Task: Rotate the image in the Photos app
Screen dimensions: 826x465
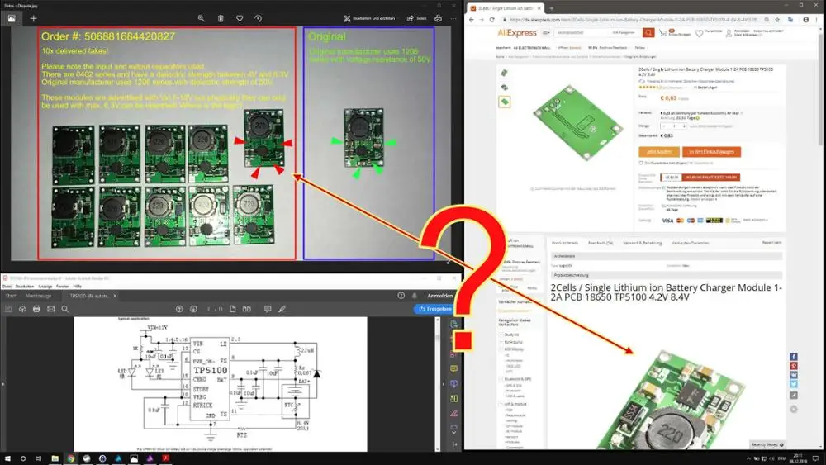Action: tap(258, 18)
